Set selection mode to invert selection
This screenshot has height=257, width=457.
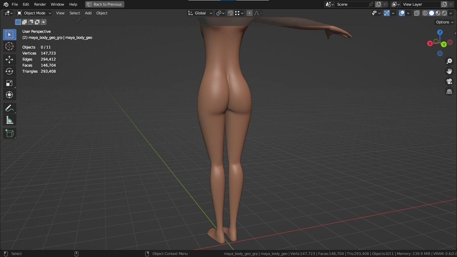coord(37,22)
